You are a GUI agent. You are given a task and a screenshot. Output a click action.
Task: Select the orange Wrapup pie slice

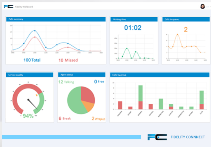(x=89, y=107)
